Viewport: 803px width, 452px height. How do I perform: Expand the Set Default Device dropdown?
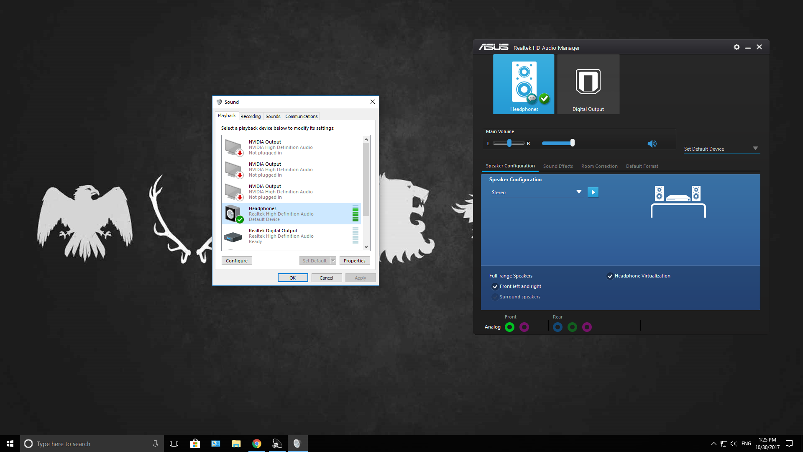point(721,149)
